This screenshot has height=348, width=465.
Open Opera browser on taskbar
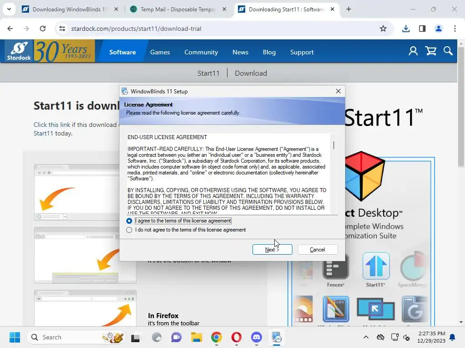pos(236,337)
